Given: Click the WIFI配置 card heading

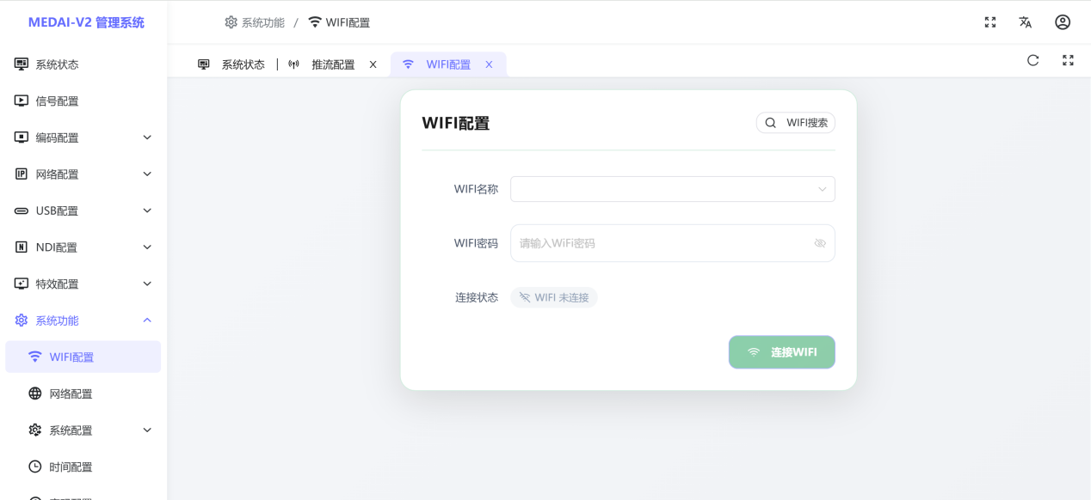Looking at the screenshot, I should [x=455, y=123].
